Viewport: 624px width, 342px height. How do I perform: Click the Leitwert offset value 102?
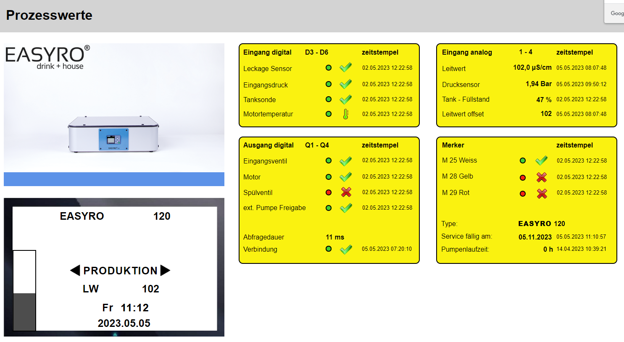[x=546, y=114]
